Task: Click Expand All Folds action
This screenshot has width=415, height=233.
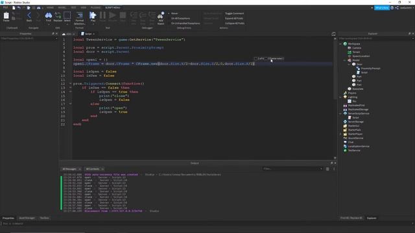Action: click(234, 18)
